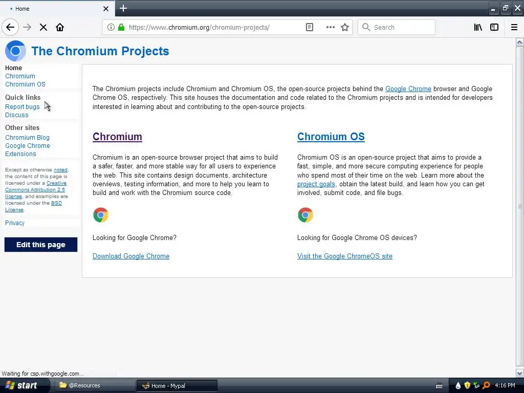
Task: Click the Other sites heading
Action: pos(22,127)
